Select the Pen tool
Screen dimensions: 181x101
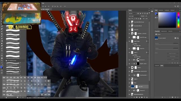coord(2,48)
